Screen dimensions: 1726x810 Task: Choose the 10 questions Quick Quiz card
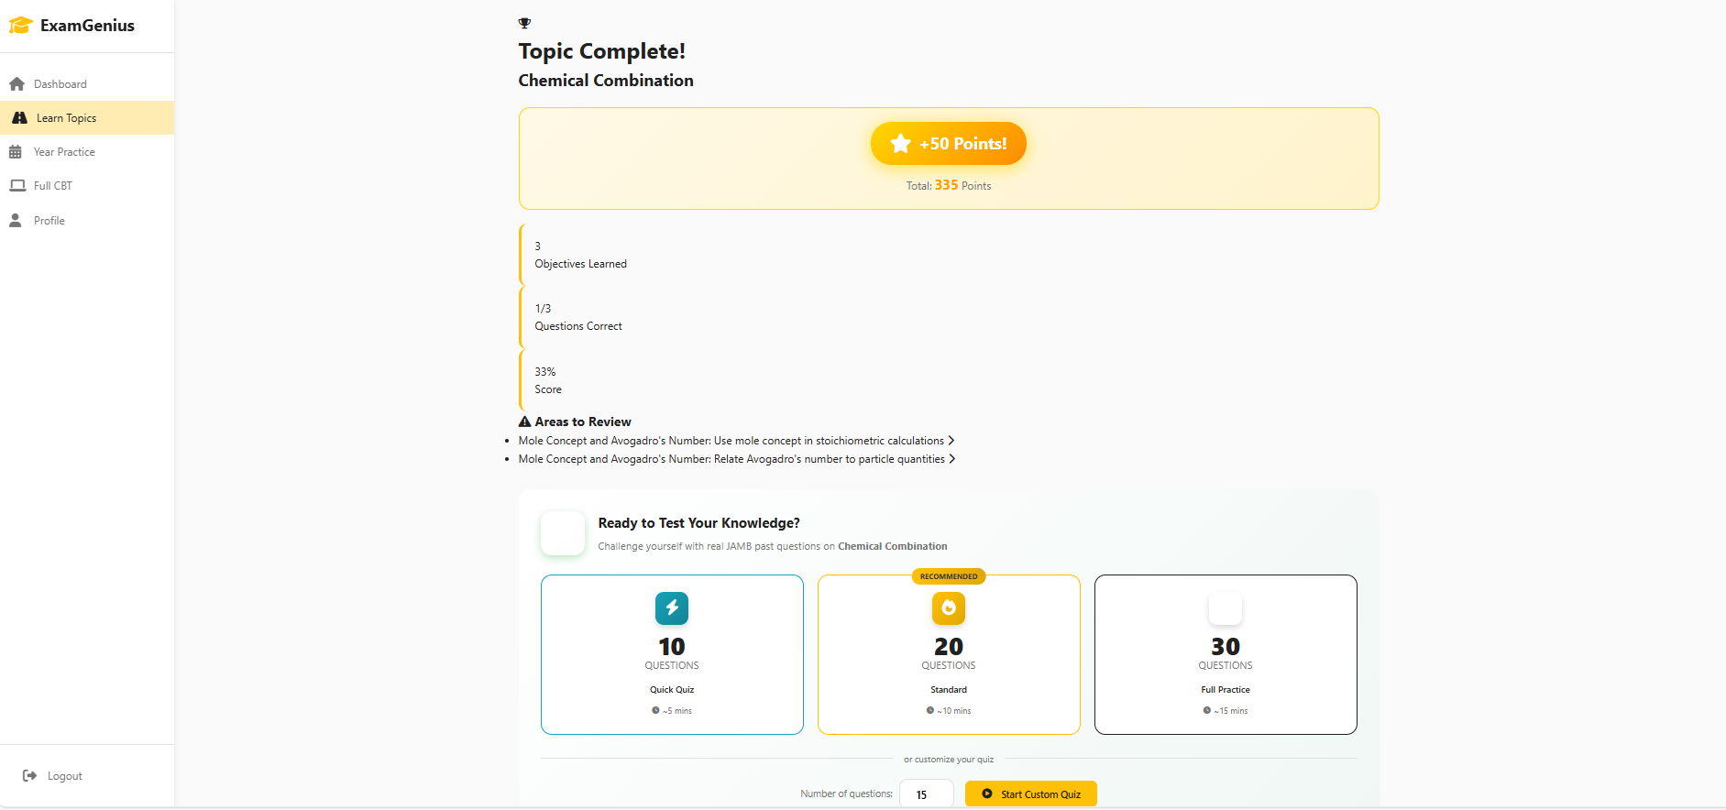pyautogui.click(x=672, y=654)
